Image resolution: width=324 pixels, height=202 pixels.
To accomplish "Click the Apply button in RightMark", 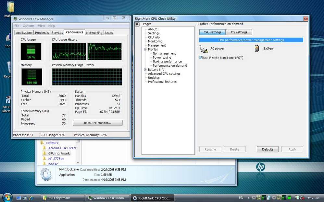I will tap(292, 149).
